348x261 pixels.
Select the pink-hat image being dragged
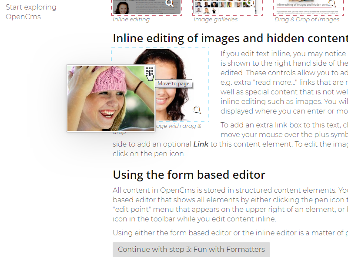point(111,98)
